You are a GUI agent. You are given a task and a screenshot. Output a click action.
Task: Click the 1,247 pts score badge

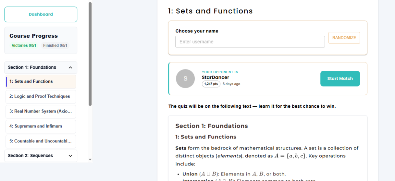[x=211, y=84]
